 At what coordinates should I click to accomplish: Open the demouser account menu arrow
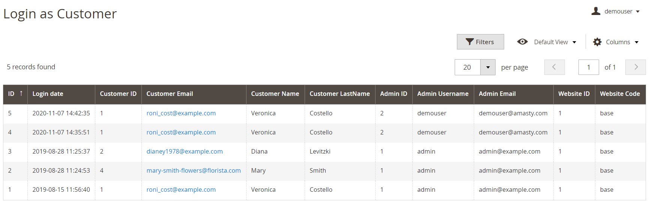point(638,12)
